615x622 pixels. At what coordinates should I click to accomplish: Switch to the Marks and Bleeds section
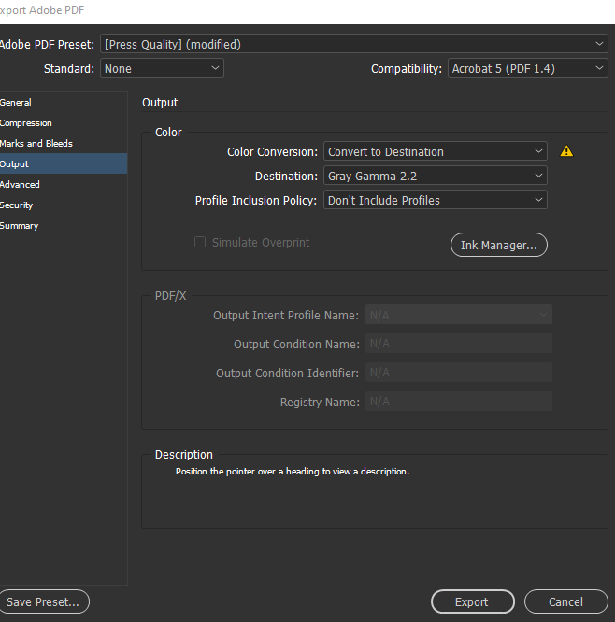(x=64, y=144)
